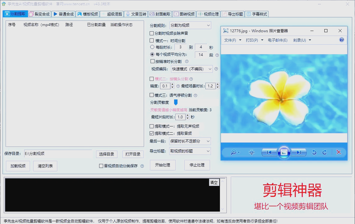
Task: Decrease 最短片段时长 spinner value
Action: click(187, 118)
